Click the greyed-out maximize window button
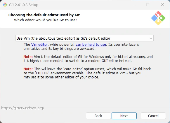This screenshot has width=170, height=123. point(148,5)
